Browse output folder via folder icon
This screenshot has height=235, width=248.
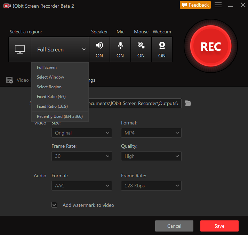188,103
